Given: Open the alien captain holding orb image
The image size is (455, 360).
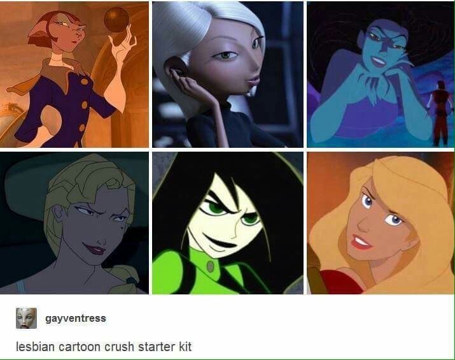Looking at the screenshot, I should tap(74, 75).
